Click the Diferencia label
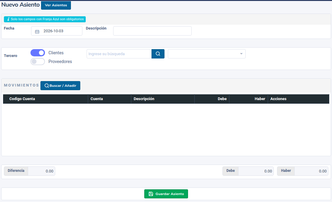332x202 pixels. pyautogui.click(x=16, y=171)
